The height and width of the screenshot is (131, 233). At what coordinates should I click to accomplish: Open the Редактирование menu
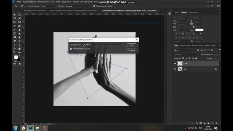29,2
